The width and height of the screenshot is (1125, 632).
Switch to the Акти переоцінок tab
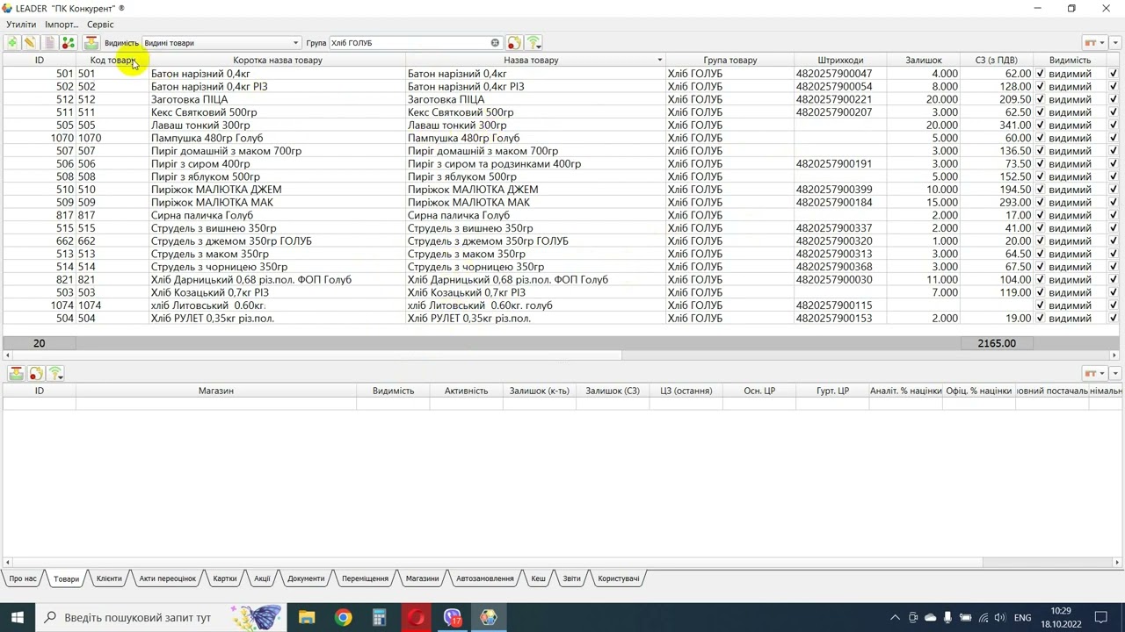pyautogui.click(x=167, y=578)
